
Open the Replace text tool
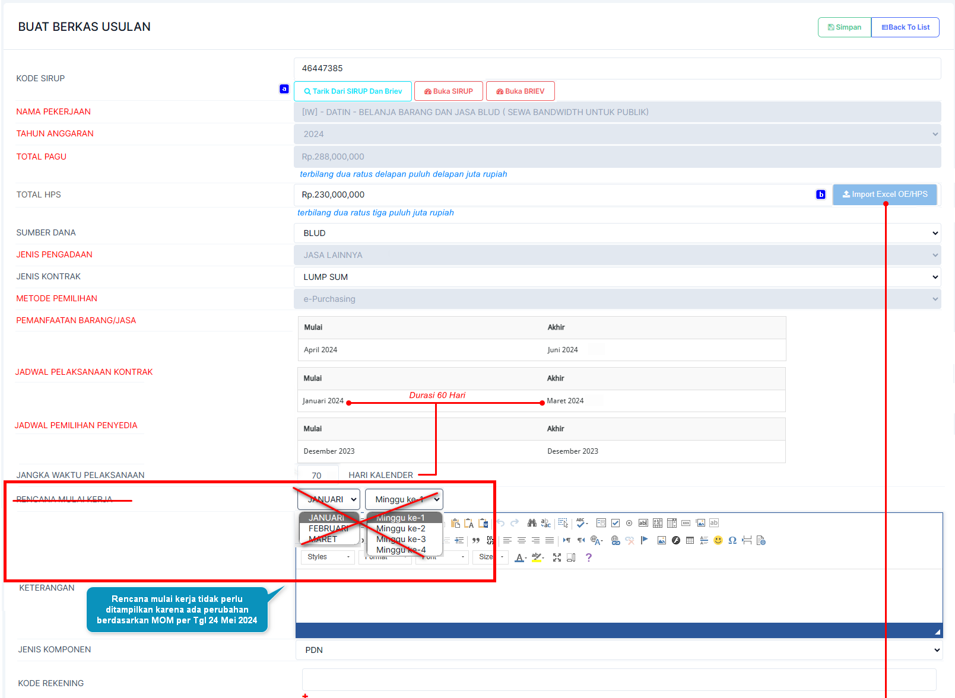pyautogui.click(x=546, y=523)
